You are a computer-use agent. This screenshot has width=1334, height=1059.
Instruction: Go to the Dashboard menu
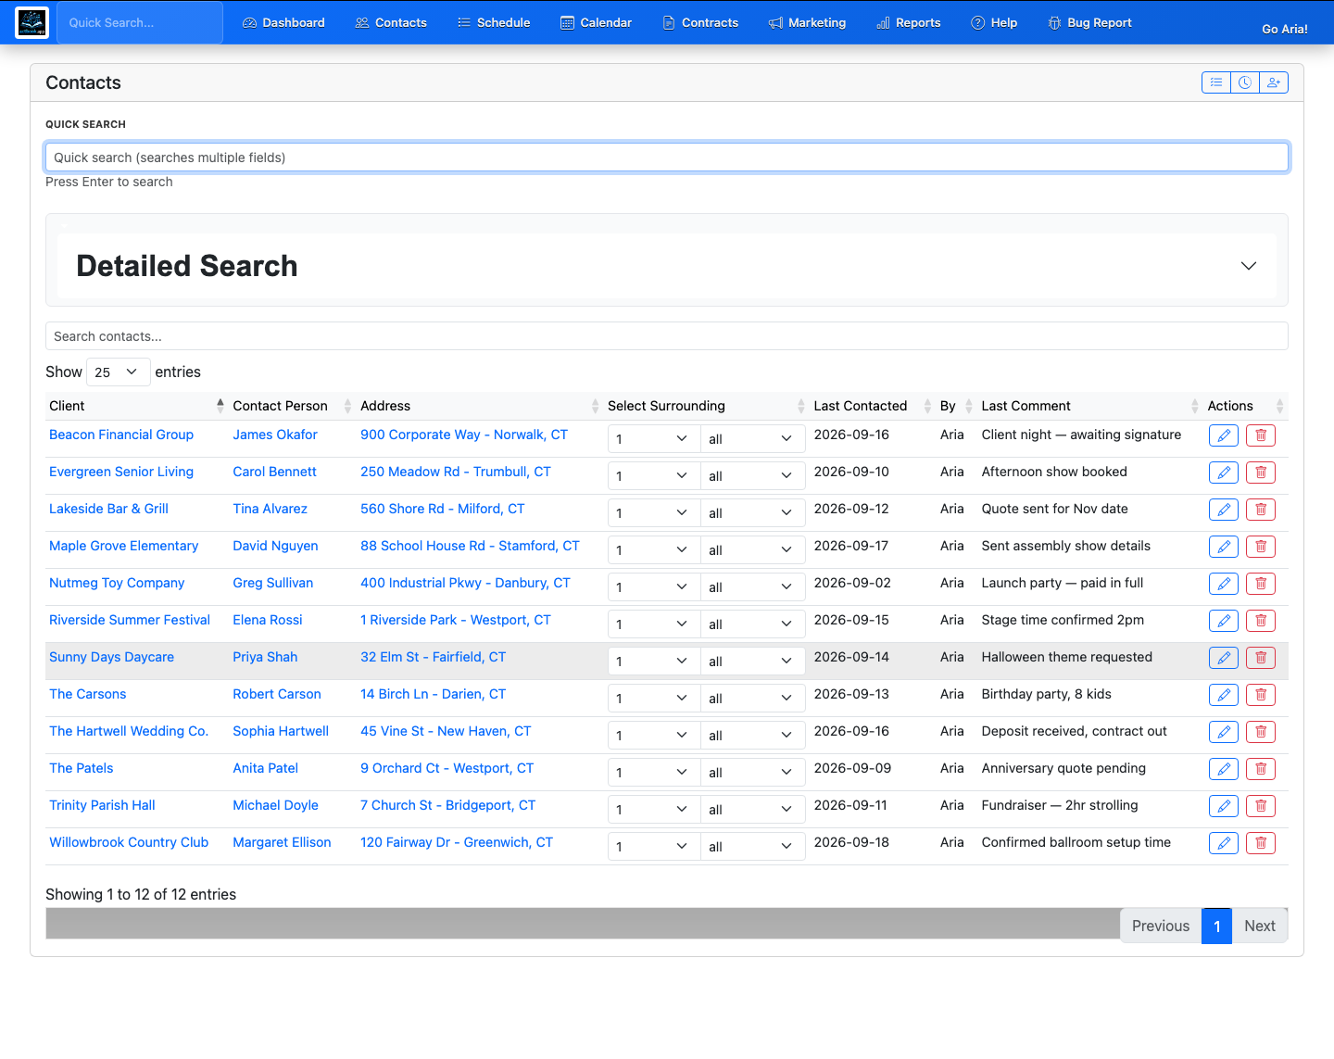tap(283, 22)
